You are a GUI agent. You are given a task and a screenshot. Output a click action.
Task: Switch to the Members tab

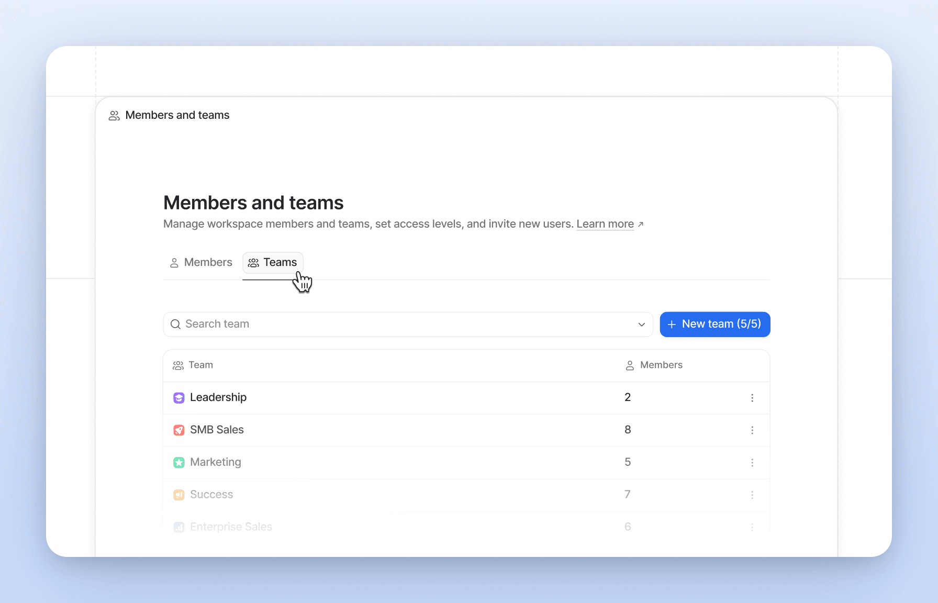[201, 262]
